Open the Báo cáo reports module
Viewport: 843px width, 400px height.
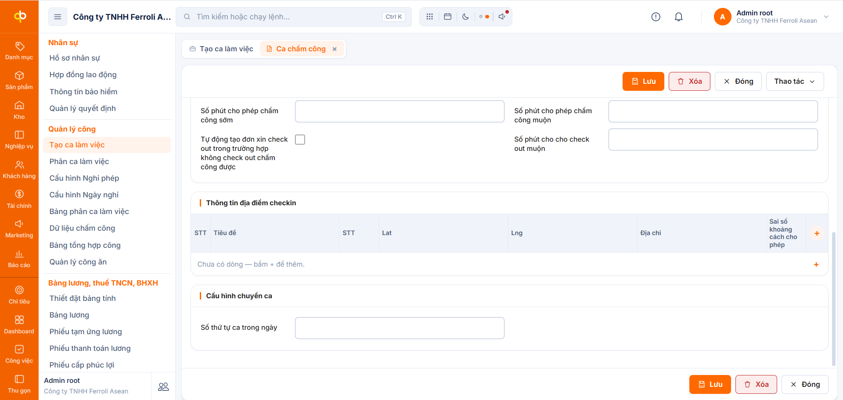pos(19,259)
